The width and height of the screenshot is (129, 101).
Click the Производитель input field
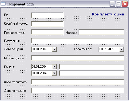coord(47,32)
